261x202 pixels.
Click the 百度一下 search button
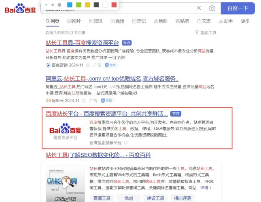pos(238,8)
